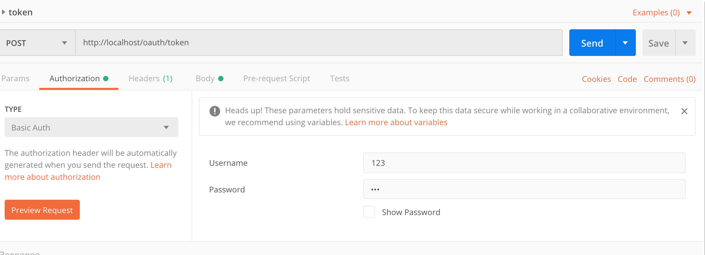
Task: Open the Cookies link
Action: tap(596, 79)
